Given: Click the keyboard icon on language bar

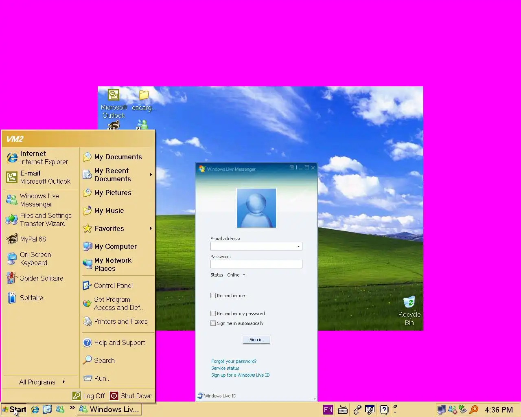Looking at the screenshot, I should (343, 410).
